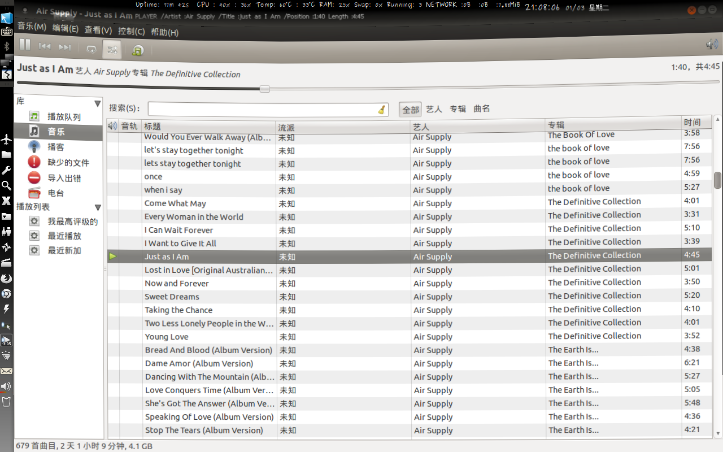723x452 pixels.
Task: Select the 全部 search filter
Action: pyautogui.click(x=411, y=110)
